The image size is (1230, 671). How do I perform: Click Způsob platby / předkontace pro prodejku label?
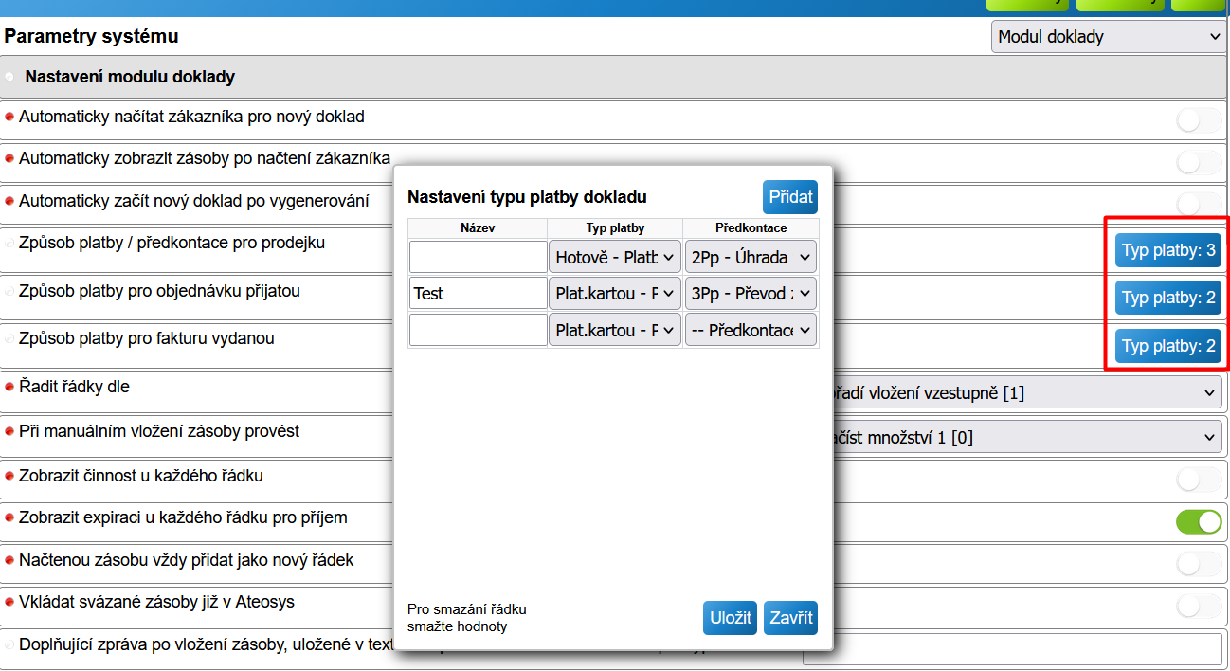(x=172, y=243)
